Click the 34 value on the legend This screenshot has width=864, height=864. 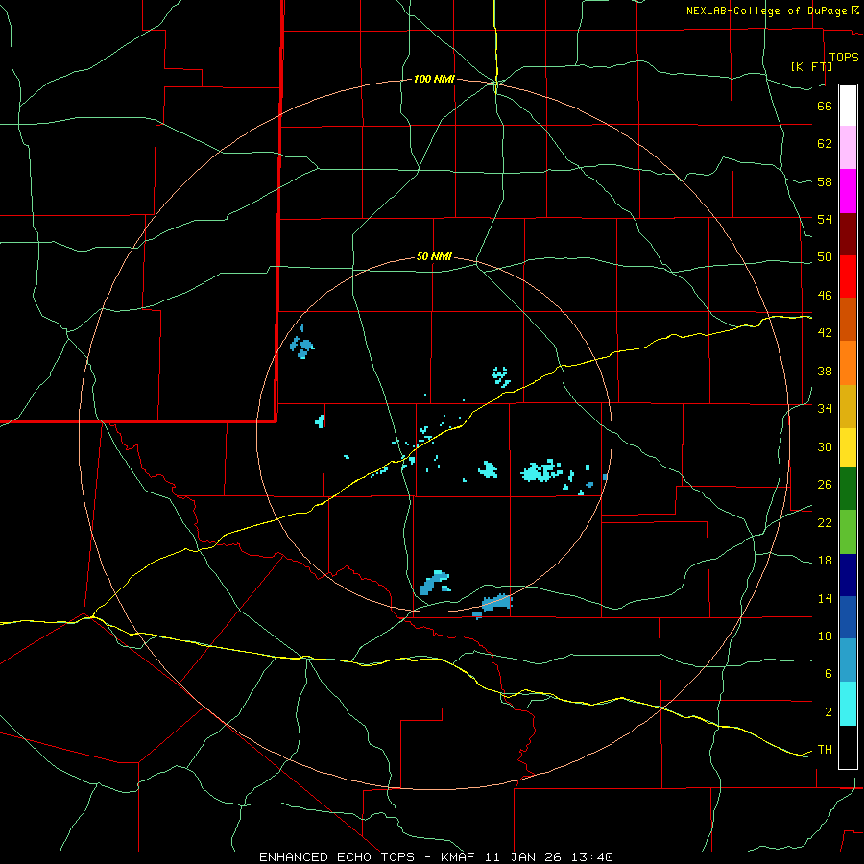(x=825, y=409)
